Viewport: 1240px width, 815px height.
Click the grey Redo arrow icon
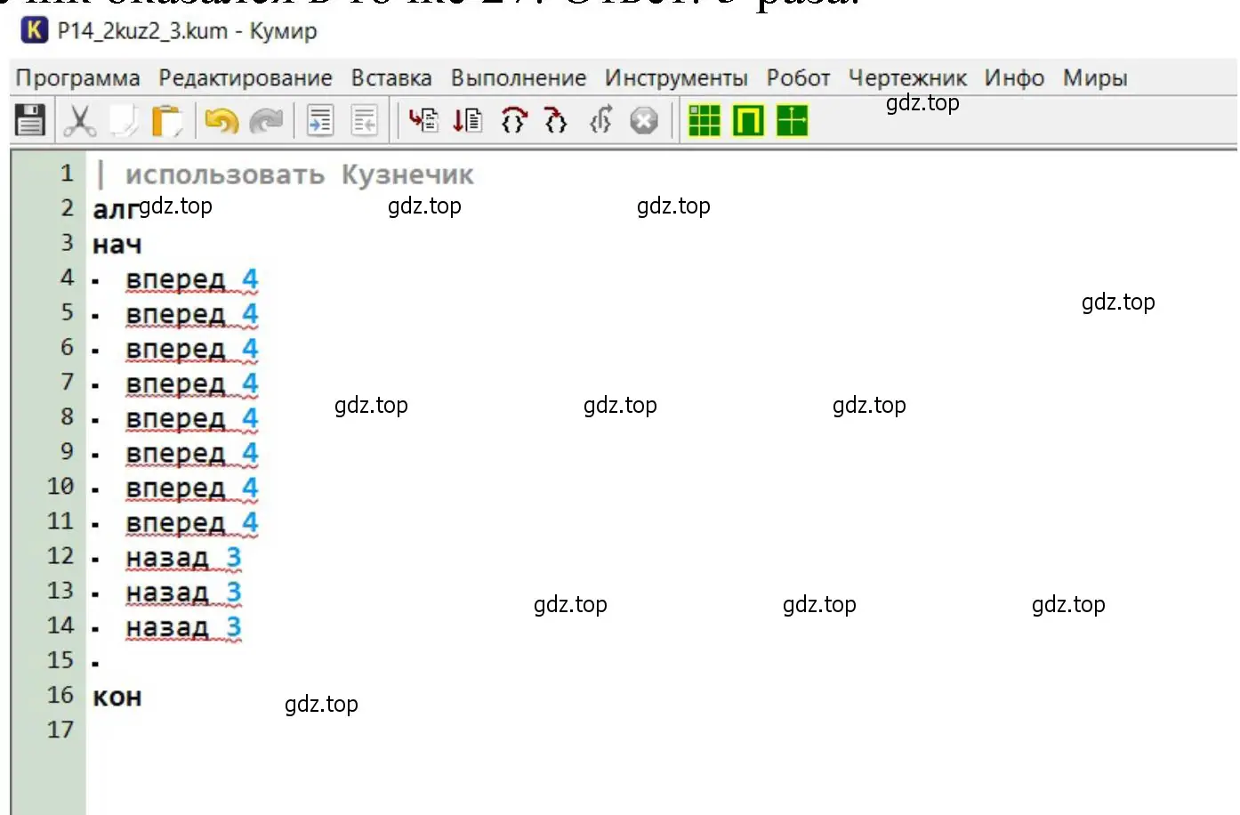[x=266, y=120]
